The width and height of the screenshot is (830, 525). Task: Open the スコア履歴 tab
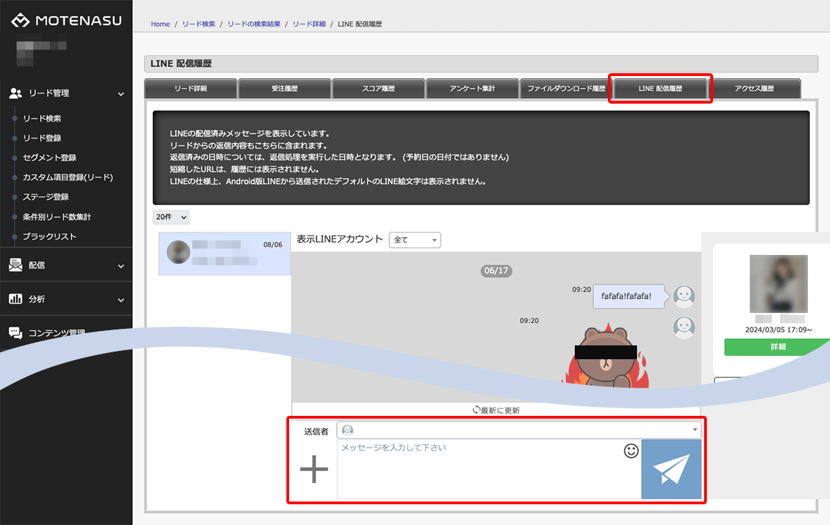[378, 88]
